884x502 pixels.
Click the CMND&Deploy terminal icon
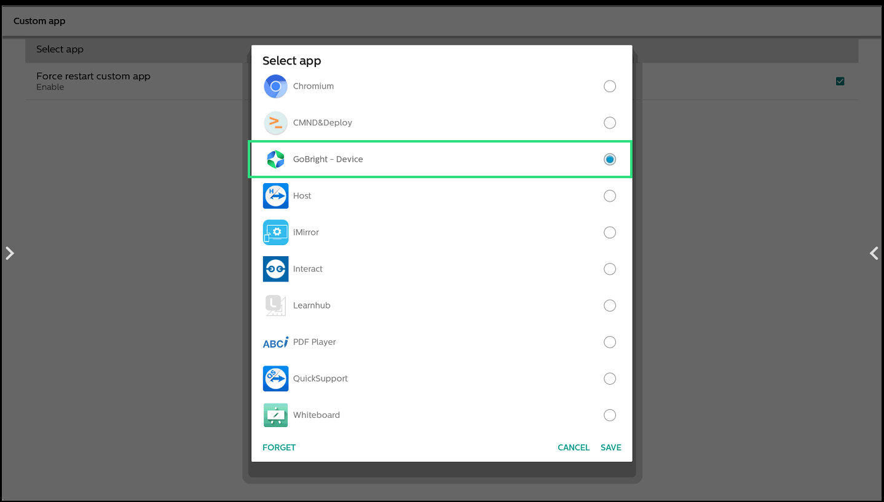coord(275,123)
